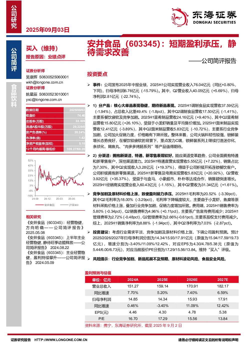The image size is (248, 351).
Task: Click 归母净利润 2025E value 14.34
Action: click(x=162, y=299)
